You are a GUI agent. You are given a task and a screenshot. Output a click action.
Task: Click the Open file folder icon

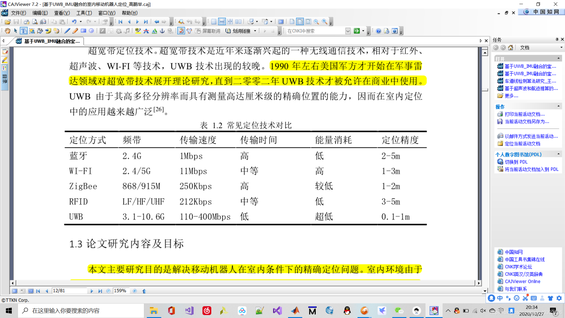click(x=8, y=22)
